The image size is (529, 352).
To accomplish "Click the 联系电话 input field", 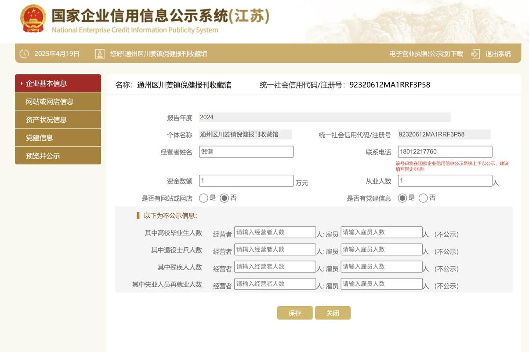I will [x=445, y=151].
